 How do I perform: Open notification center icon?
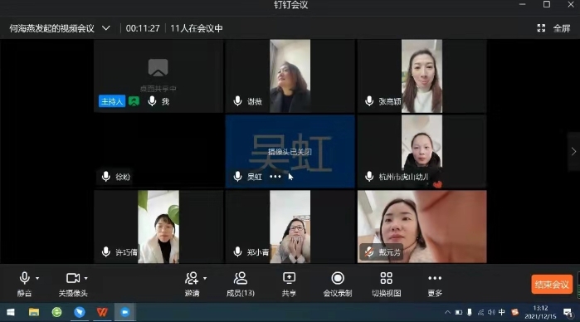point(568,313)
